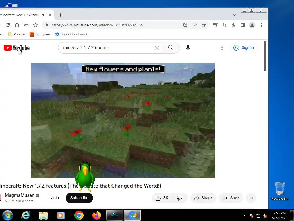Click the Join button

tap(55, 198)
